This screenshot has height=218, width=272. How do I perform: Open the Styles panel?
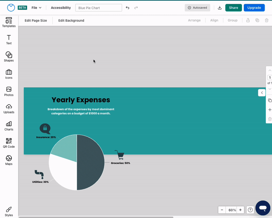[x=8, y=211]
